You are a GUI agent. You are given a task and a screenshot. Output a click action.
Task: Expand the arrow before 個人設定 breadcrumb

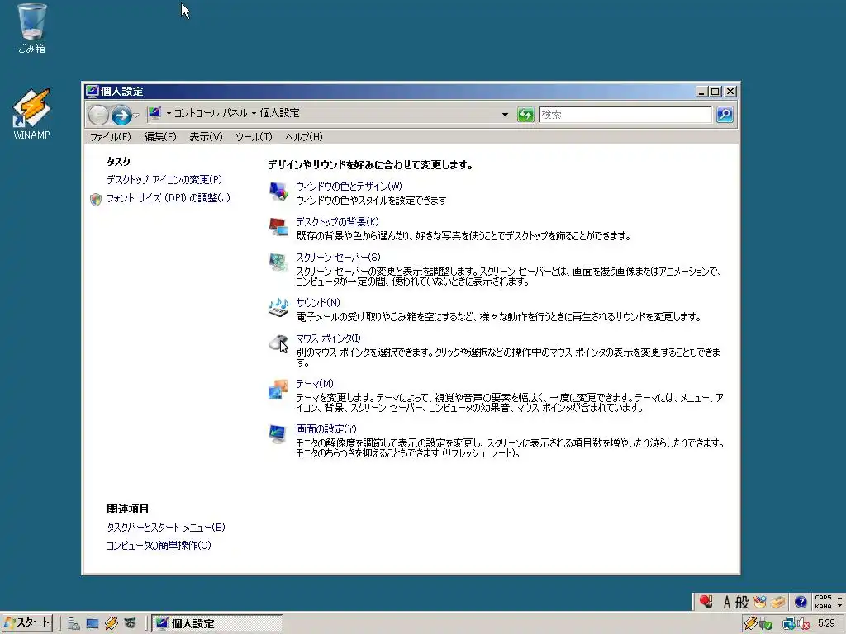click(x=254, y=114)
